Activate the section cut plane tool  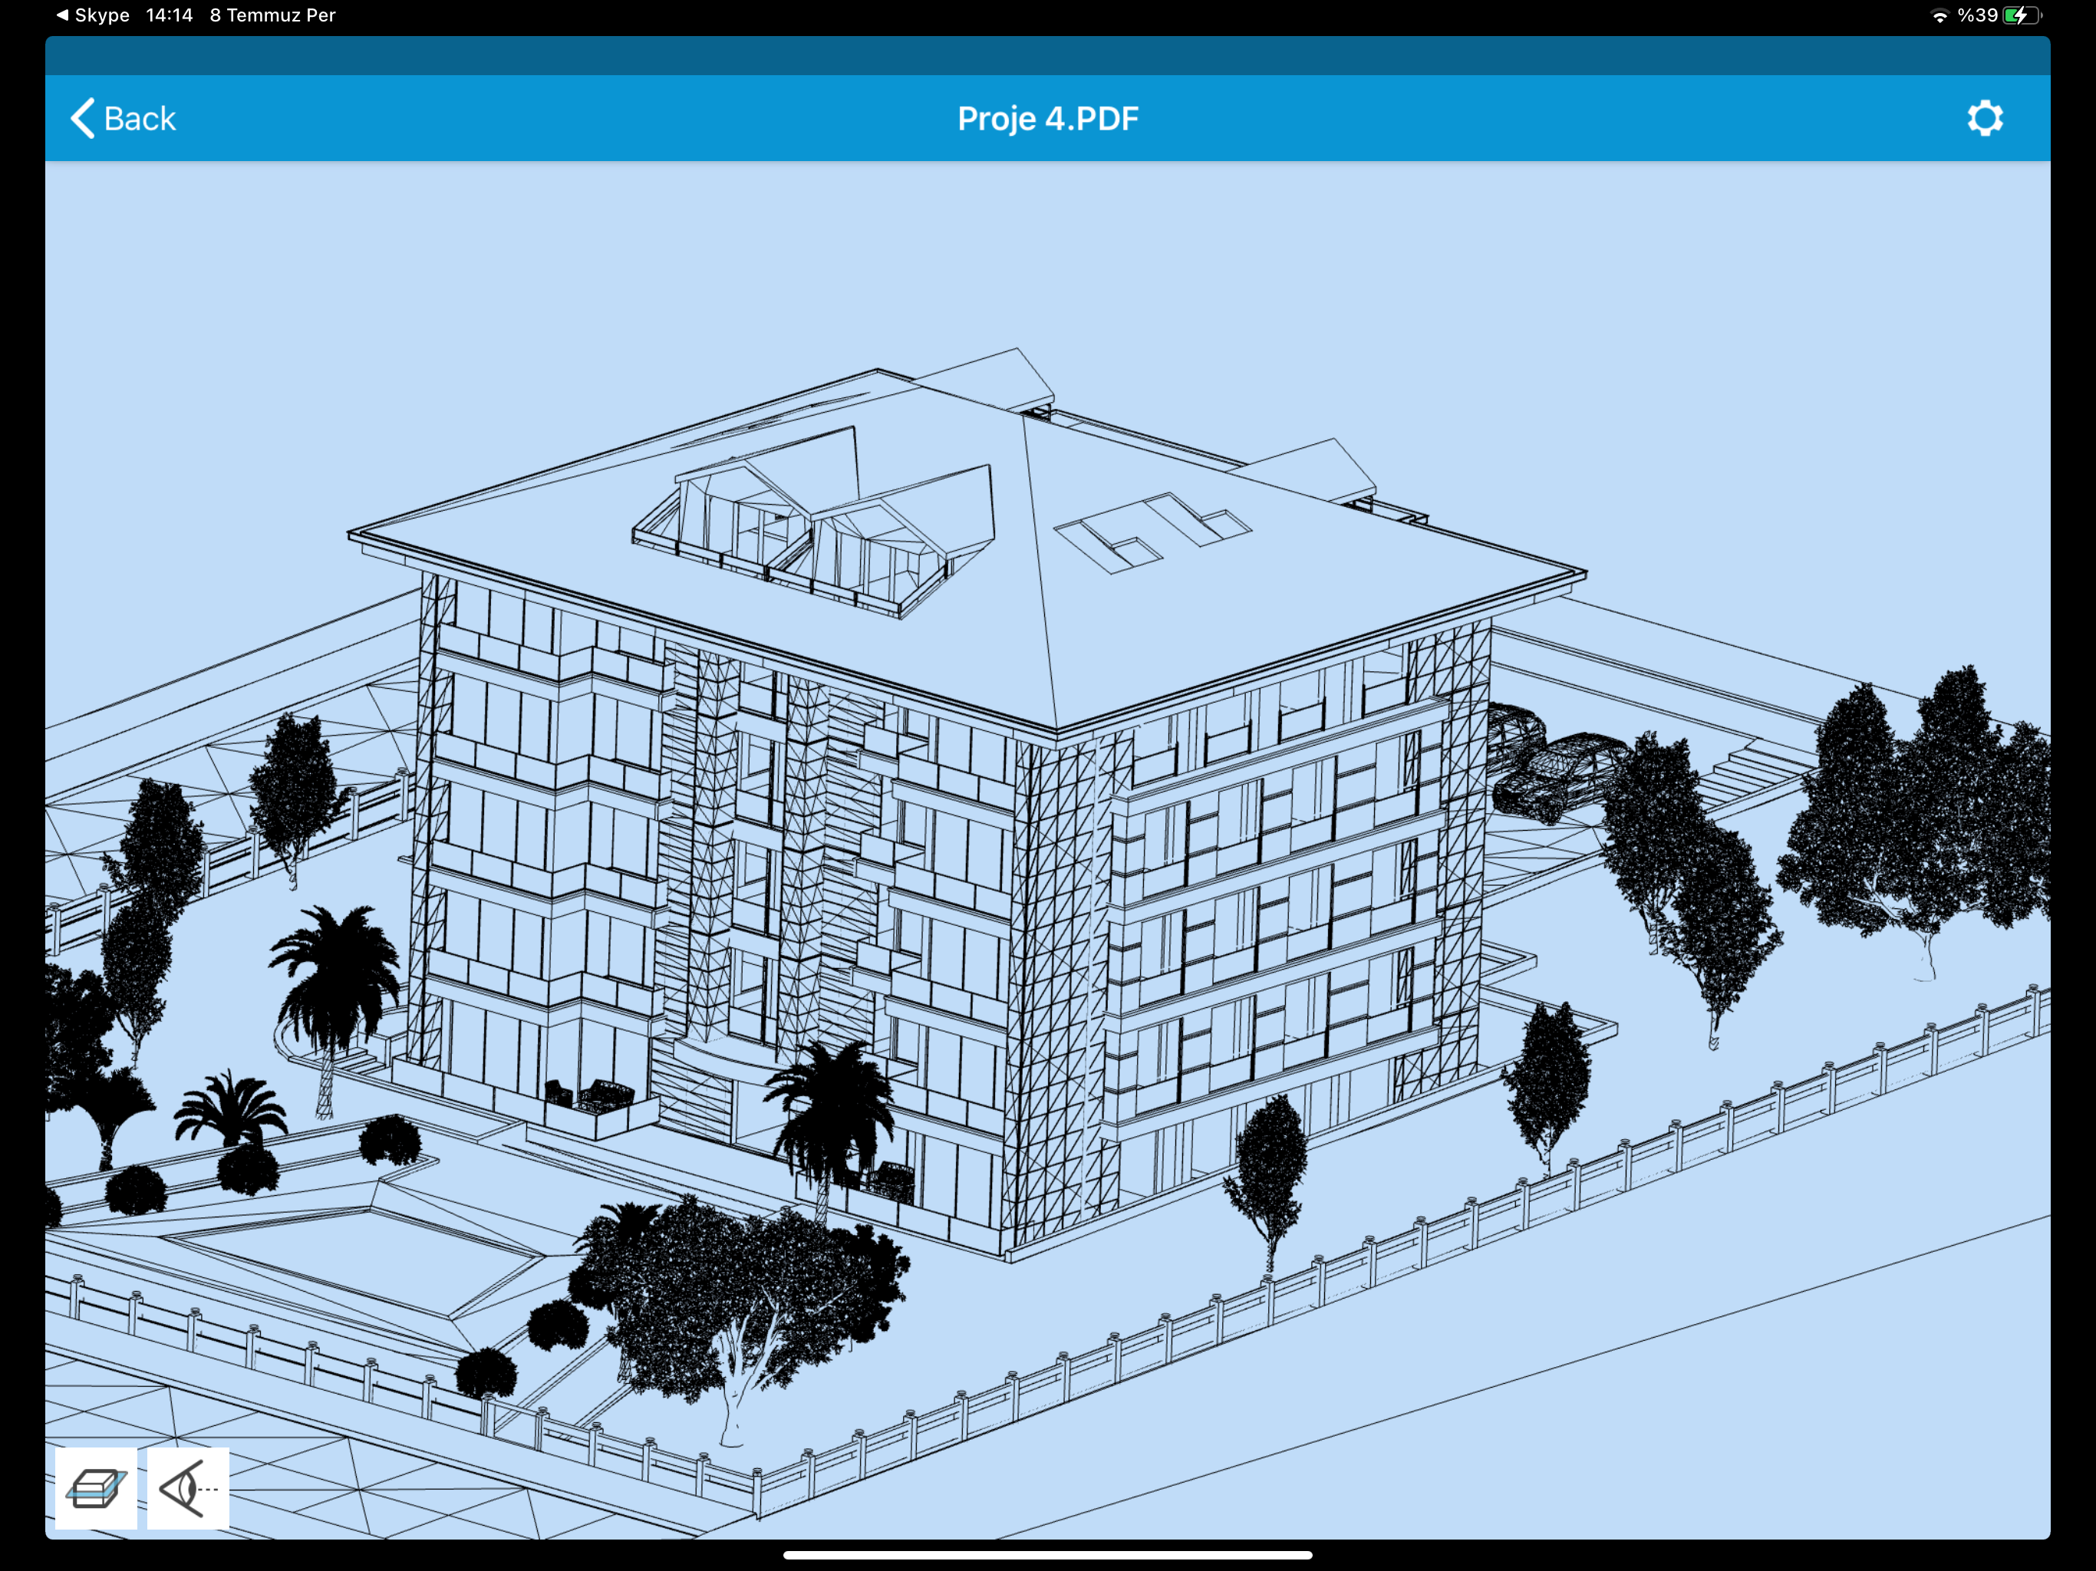[96, 1487]
